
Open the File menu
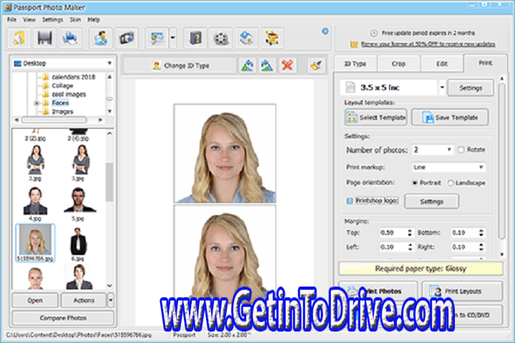(x=12, y=20)
